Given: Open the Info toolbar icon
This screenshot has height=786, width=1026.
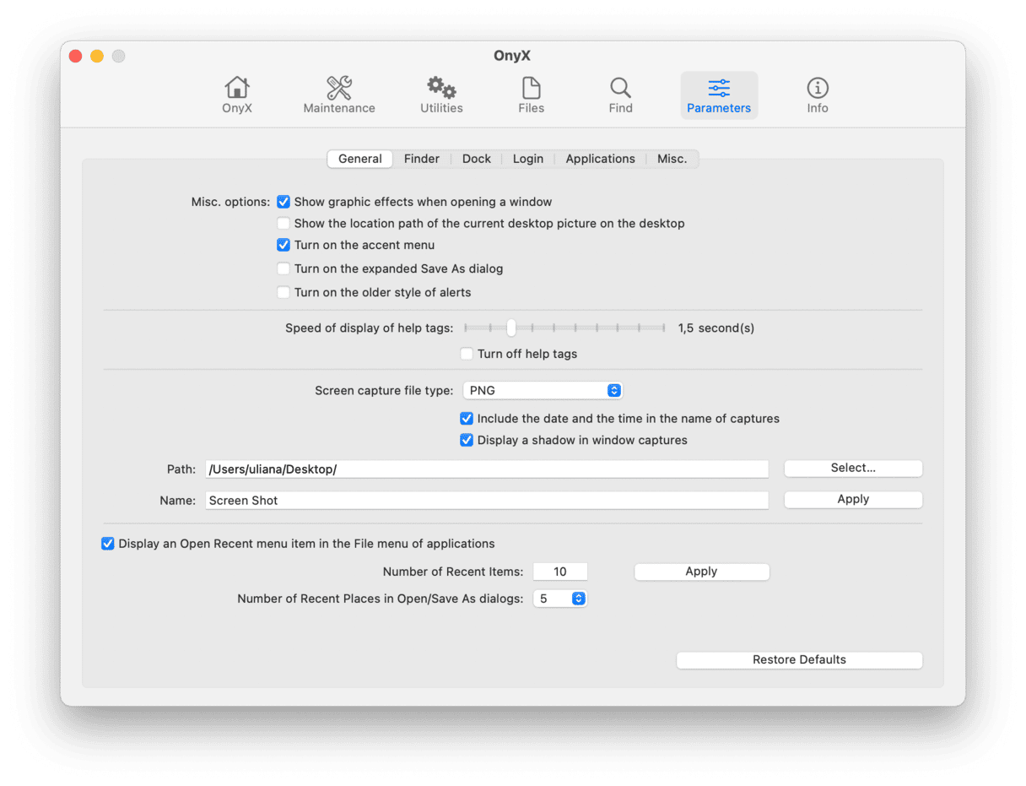Looking at the screenshot, I should click(817, 88).
